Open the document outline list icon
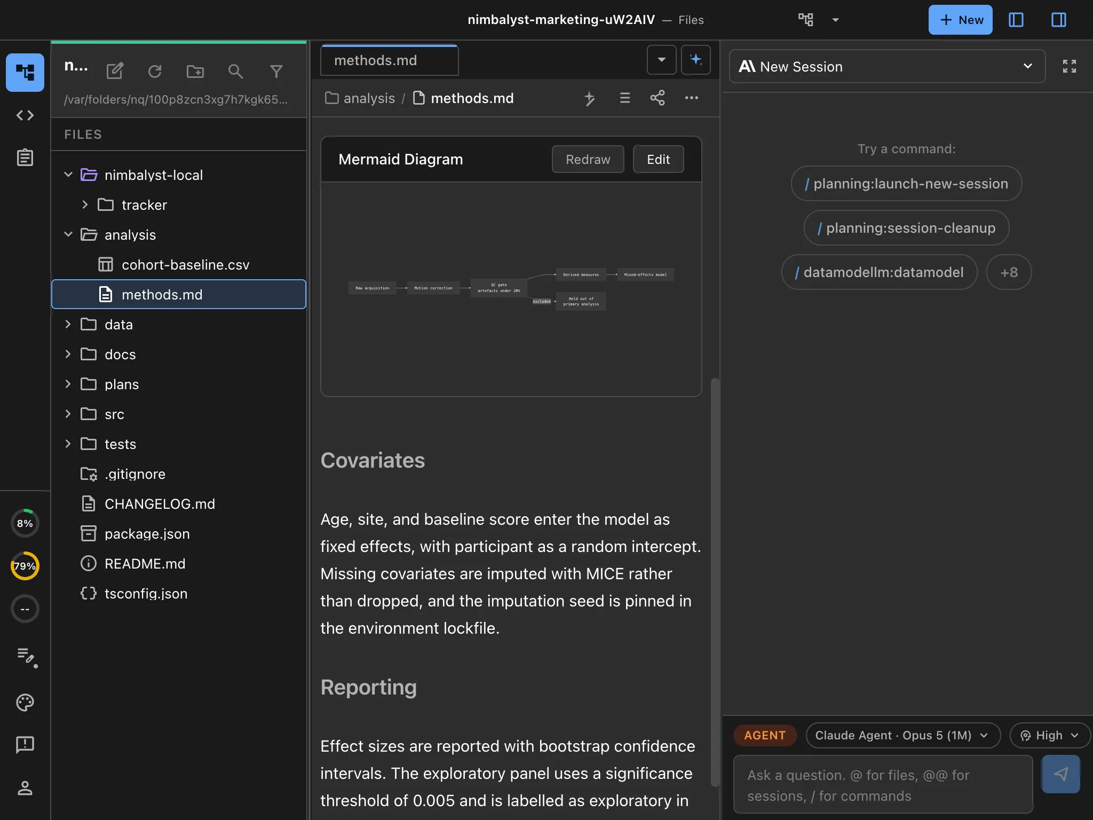This screenshot has width=1093, height=820. tap(624, 98)
